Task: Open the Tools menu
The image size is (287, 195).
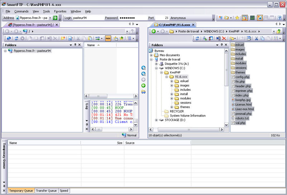Action: point(47,11)
